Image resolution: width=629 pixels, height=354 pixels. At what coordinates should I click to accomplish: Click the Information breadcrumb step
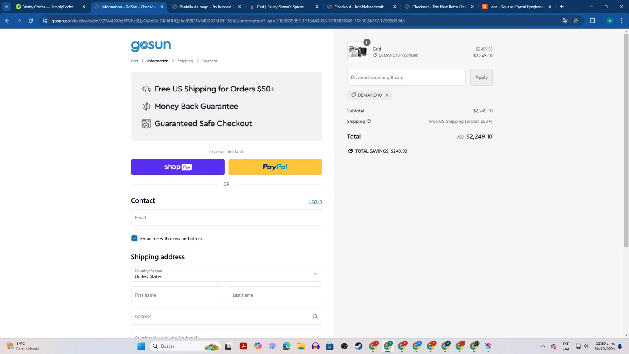[158, 61]
